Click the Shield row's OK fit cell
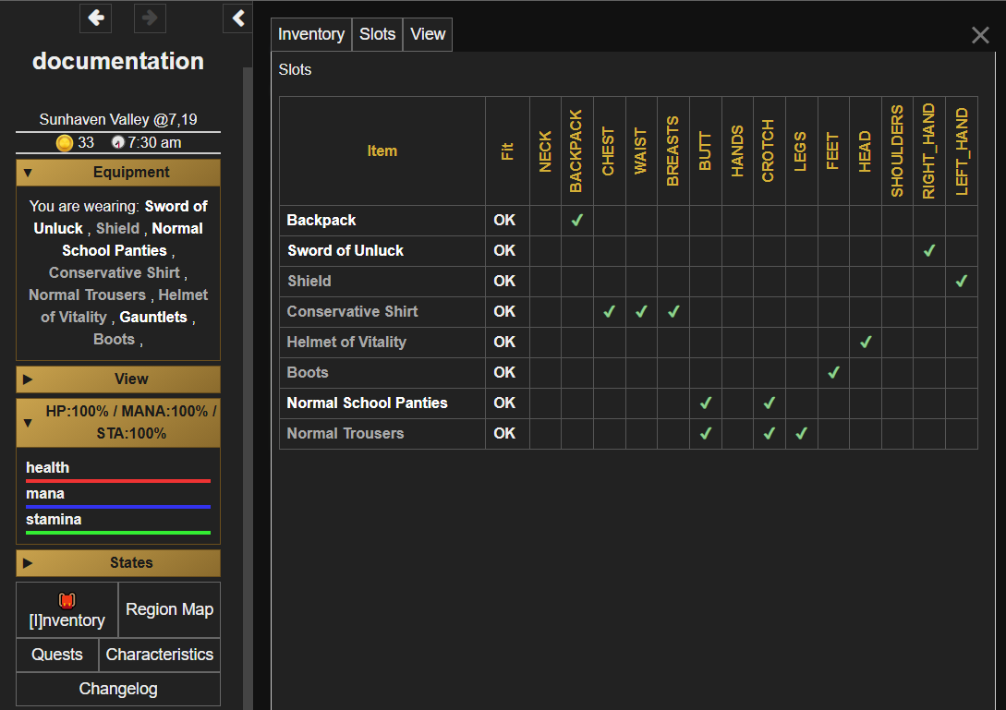 507,281
